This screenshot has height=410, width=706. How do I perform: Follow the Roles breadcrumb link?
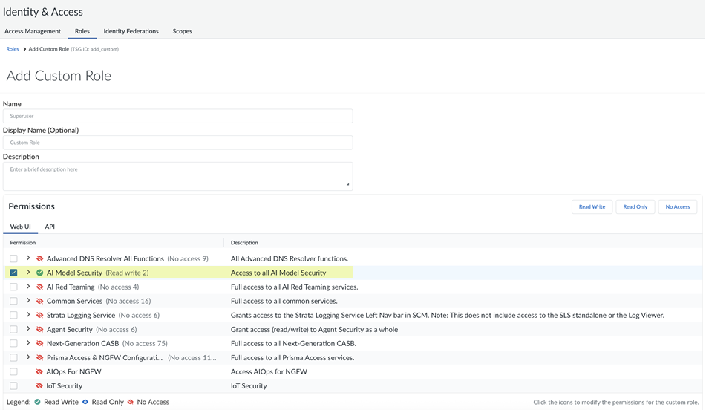click(x=13, y=49)
